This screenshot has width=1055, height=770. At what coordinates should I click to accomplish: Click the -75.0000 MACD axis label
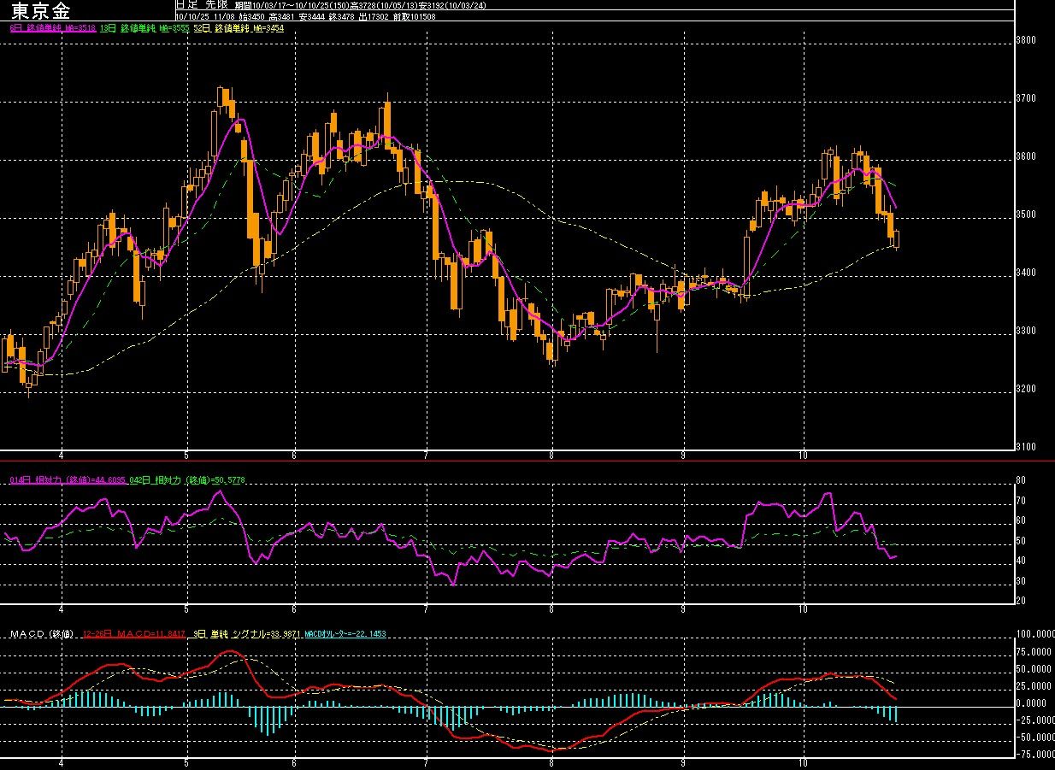1034,755
